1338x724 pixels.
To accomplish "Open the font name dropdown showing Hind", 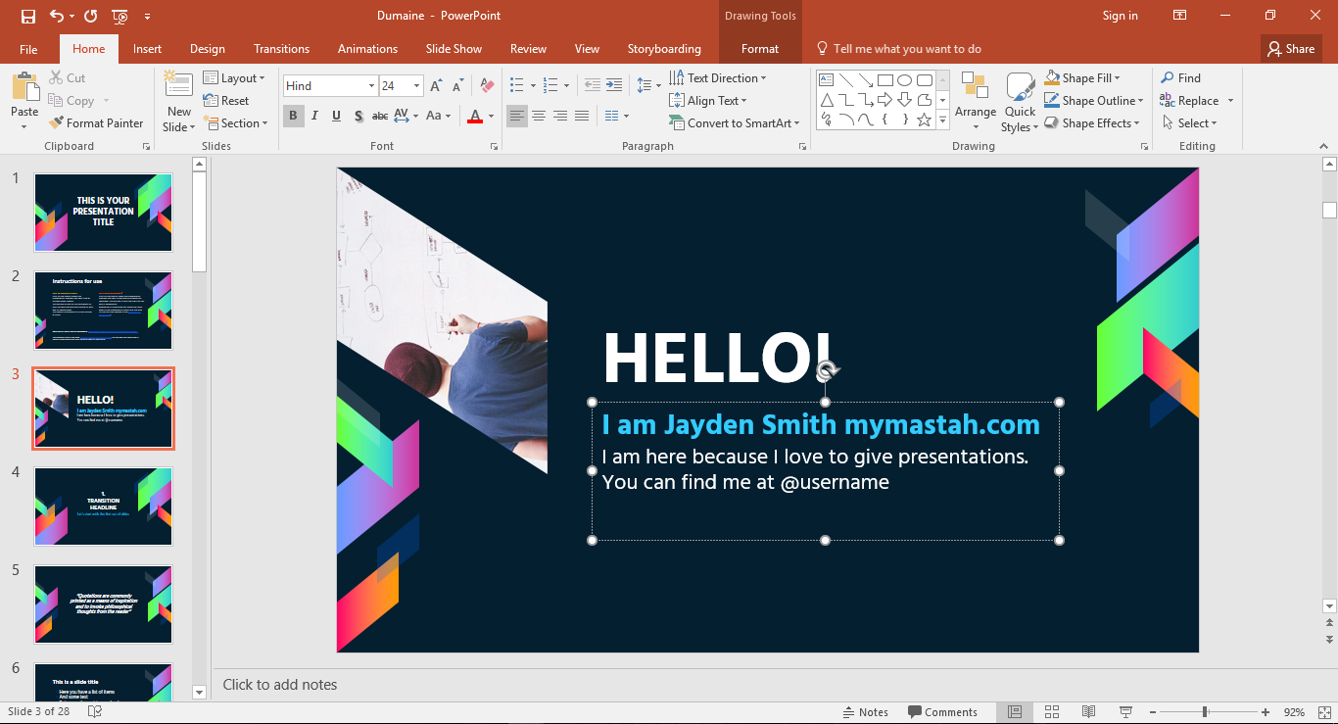I will pos(371,86).
